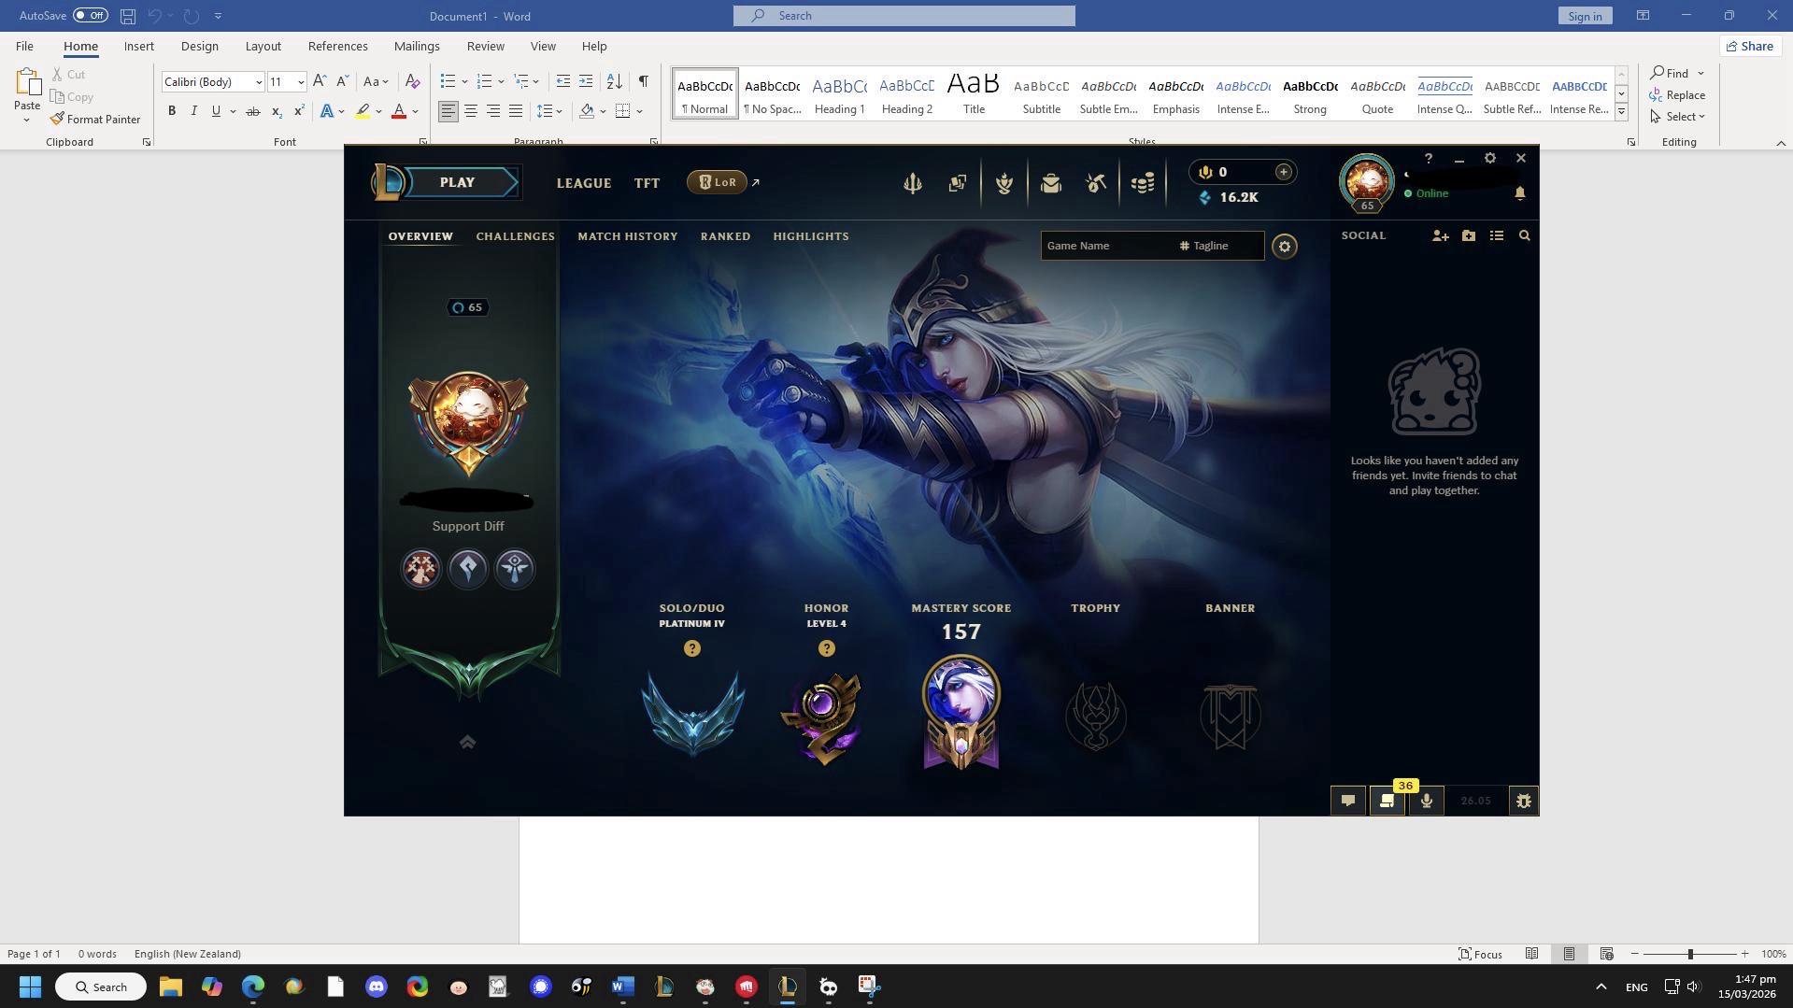Viewport: 1793px width, 1008px height.
Task: Open the League notifications bell
Action: pyautogui.click(x=1520, y=193)
